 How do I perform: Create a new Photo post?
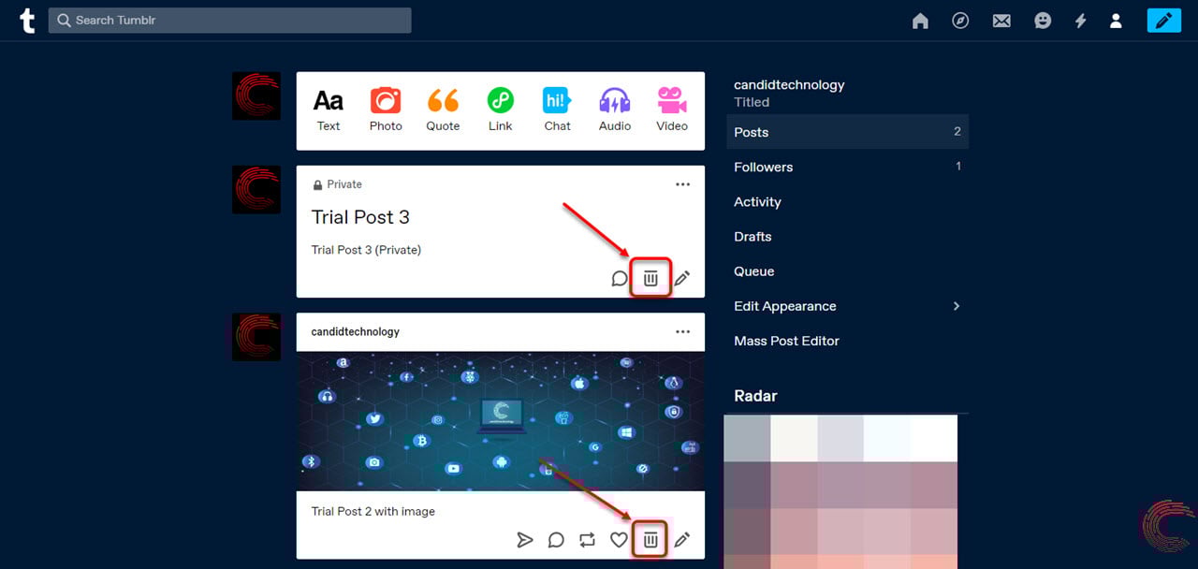(x=386, y=110)
